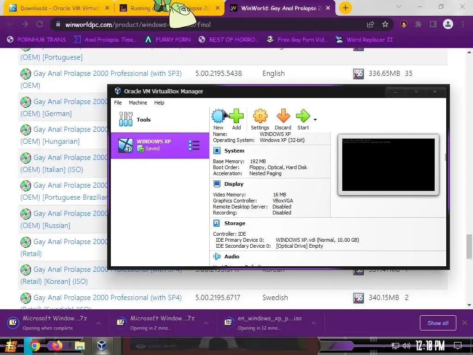Open the 2000 Professional SP4 Swedish link
473x355 pixels.
click(x=107, y=298)
